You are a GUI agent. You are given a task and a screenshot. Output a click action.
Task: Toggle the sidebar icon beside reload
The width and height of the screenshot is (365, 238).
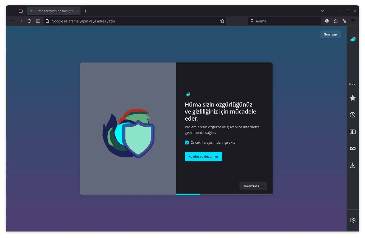pos(38,21)
